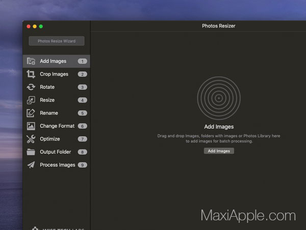This screenshot has height=230, width=306.
Task: Click the Photos Resizer window title
Action: [219, 26]
